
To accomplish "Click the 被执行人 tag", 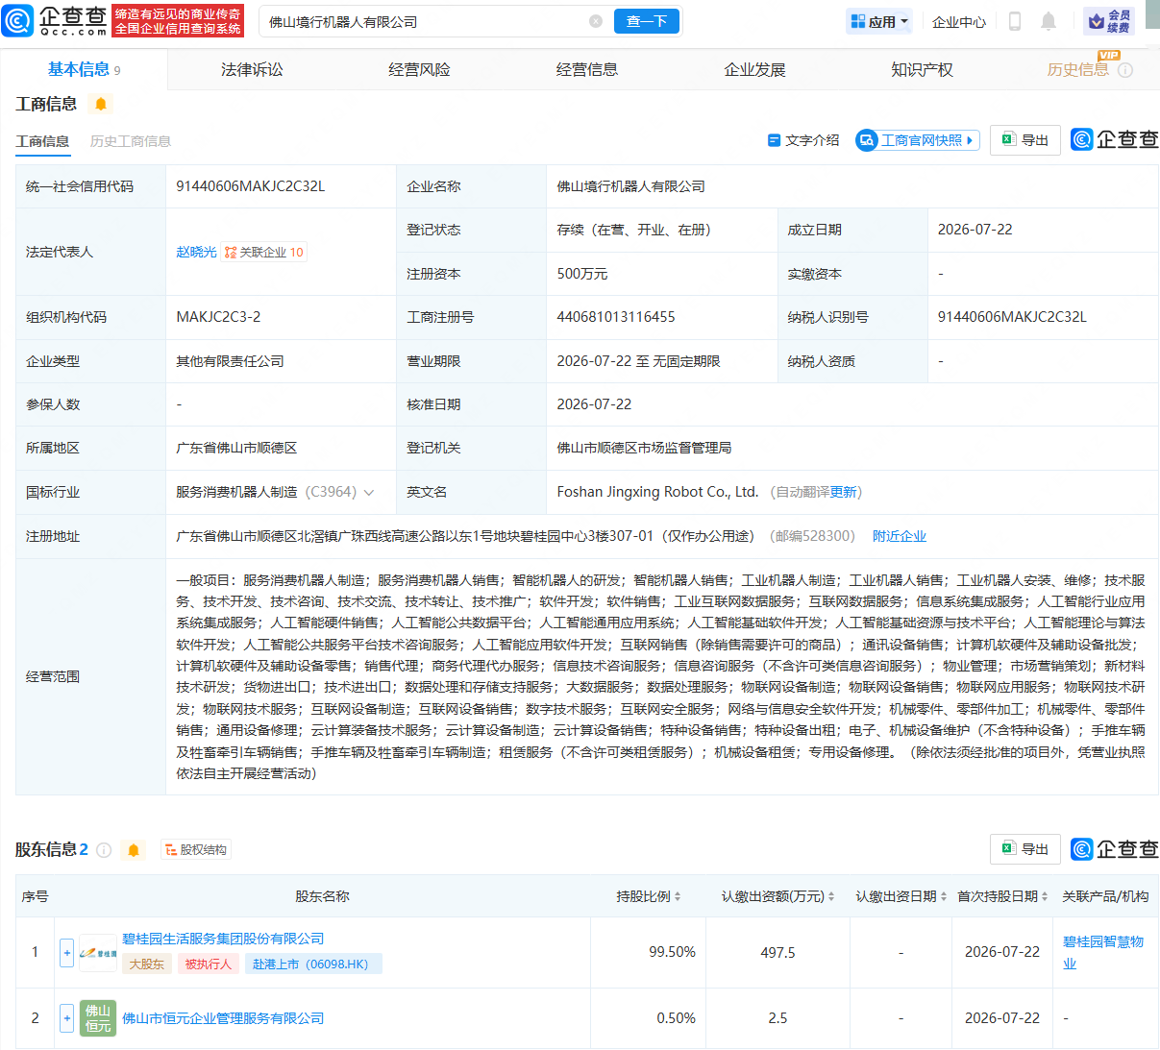I will [209, 964].
